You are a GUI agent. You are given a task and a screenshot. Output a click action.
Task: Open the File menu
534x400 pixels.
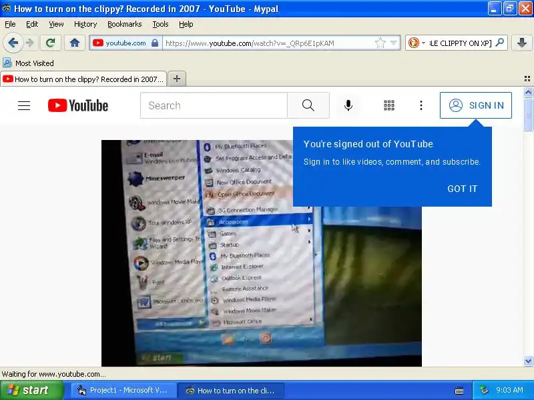10,24
